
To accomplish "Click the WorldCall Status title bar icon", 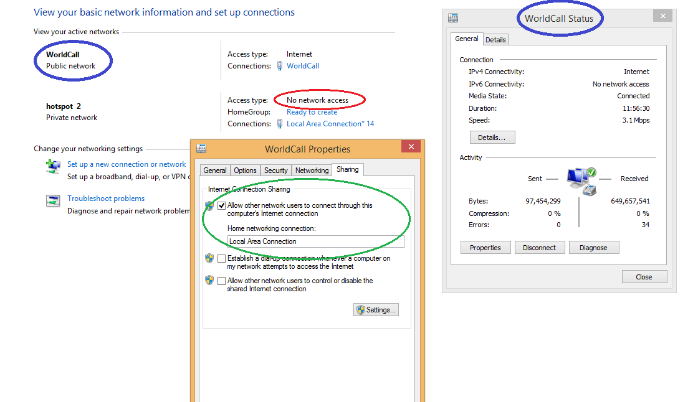I will point(453,18).
